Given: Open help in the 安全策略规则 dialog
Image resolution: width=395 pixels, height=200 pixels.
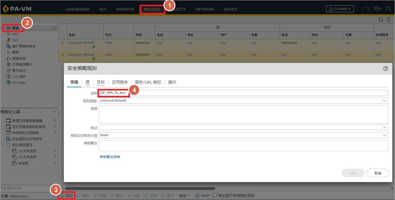Looking at the screenshot, I should [386, 69].
